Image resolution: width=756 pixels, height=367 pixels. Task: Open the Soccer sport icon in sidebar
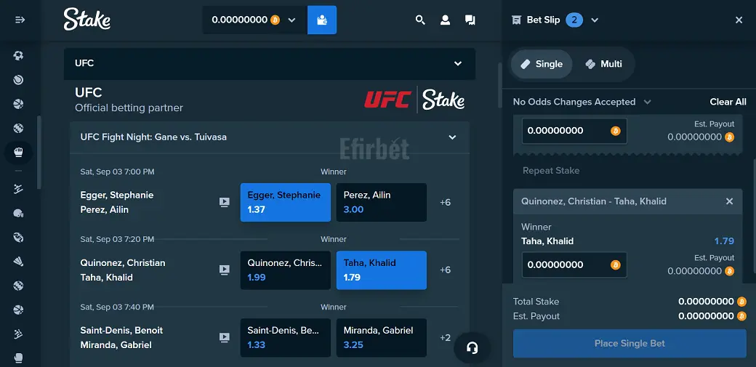coord(18,55)
